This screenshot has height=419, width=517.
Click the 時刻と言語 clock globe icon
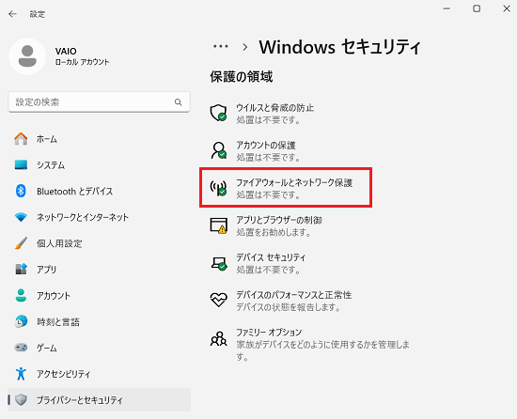tap(21, 321)
